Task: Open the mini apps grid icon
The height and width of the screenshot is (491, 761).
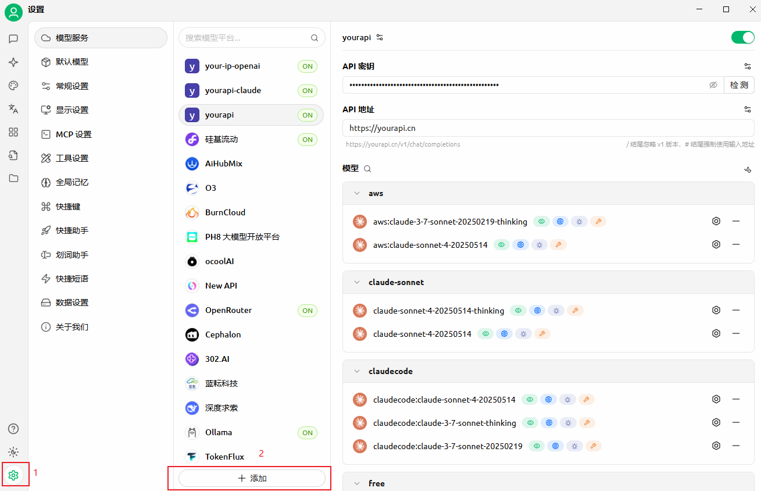Action: (13, 132)
